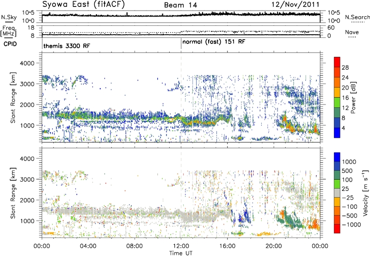The image size is (370, 256).
Task: Select the '4' tick on Power colorbar
Action: coord(344,128)
